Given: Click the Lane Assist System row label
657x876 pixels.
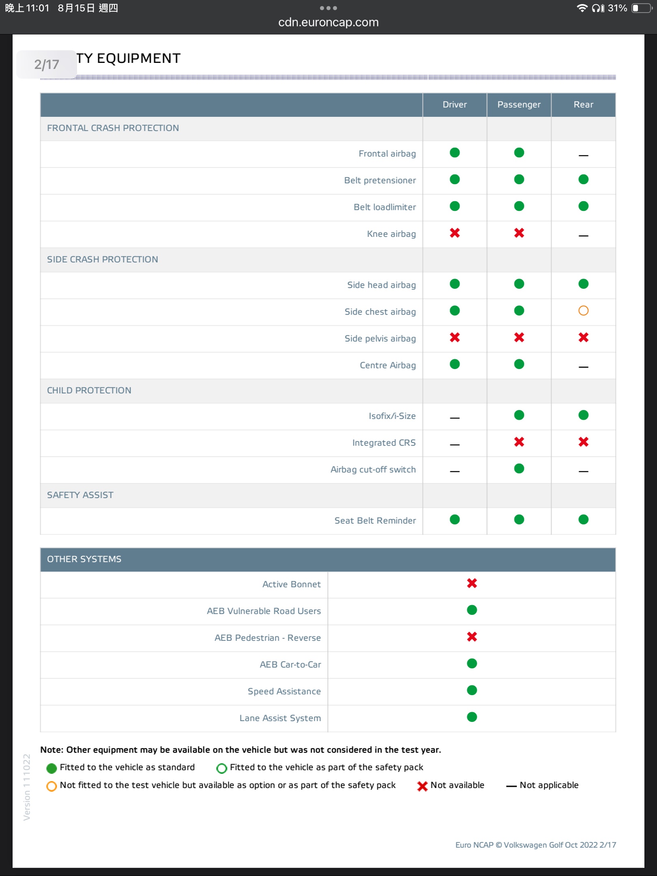Looking at the screenshot, I should point(280,718).
